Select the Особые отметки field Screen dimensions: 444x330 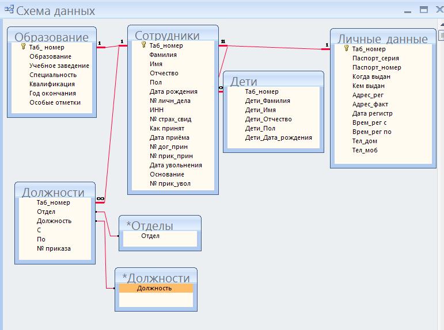(x=51, y=102)
